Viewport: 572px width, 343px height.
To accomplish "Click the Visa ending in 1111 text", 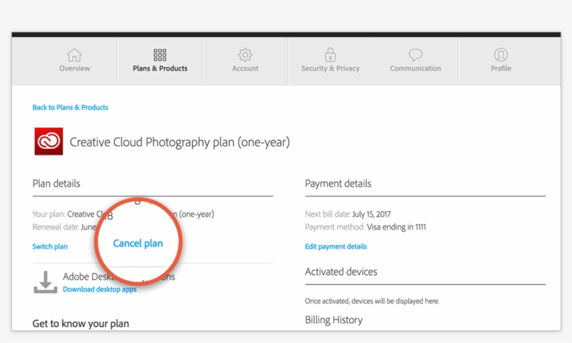I will (396, 227).
